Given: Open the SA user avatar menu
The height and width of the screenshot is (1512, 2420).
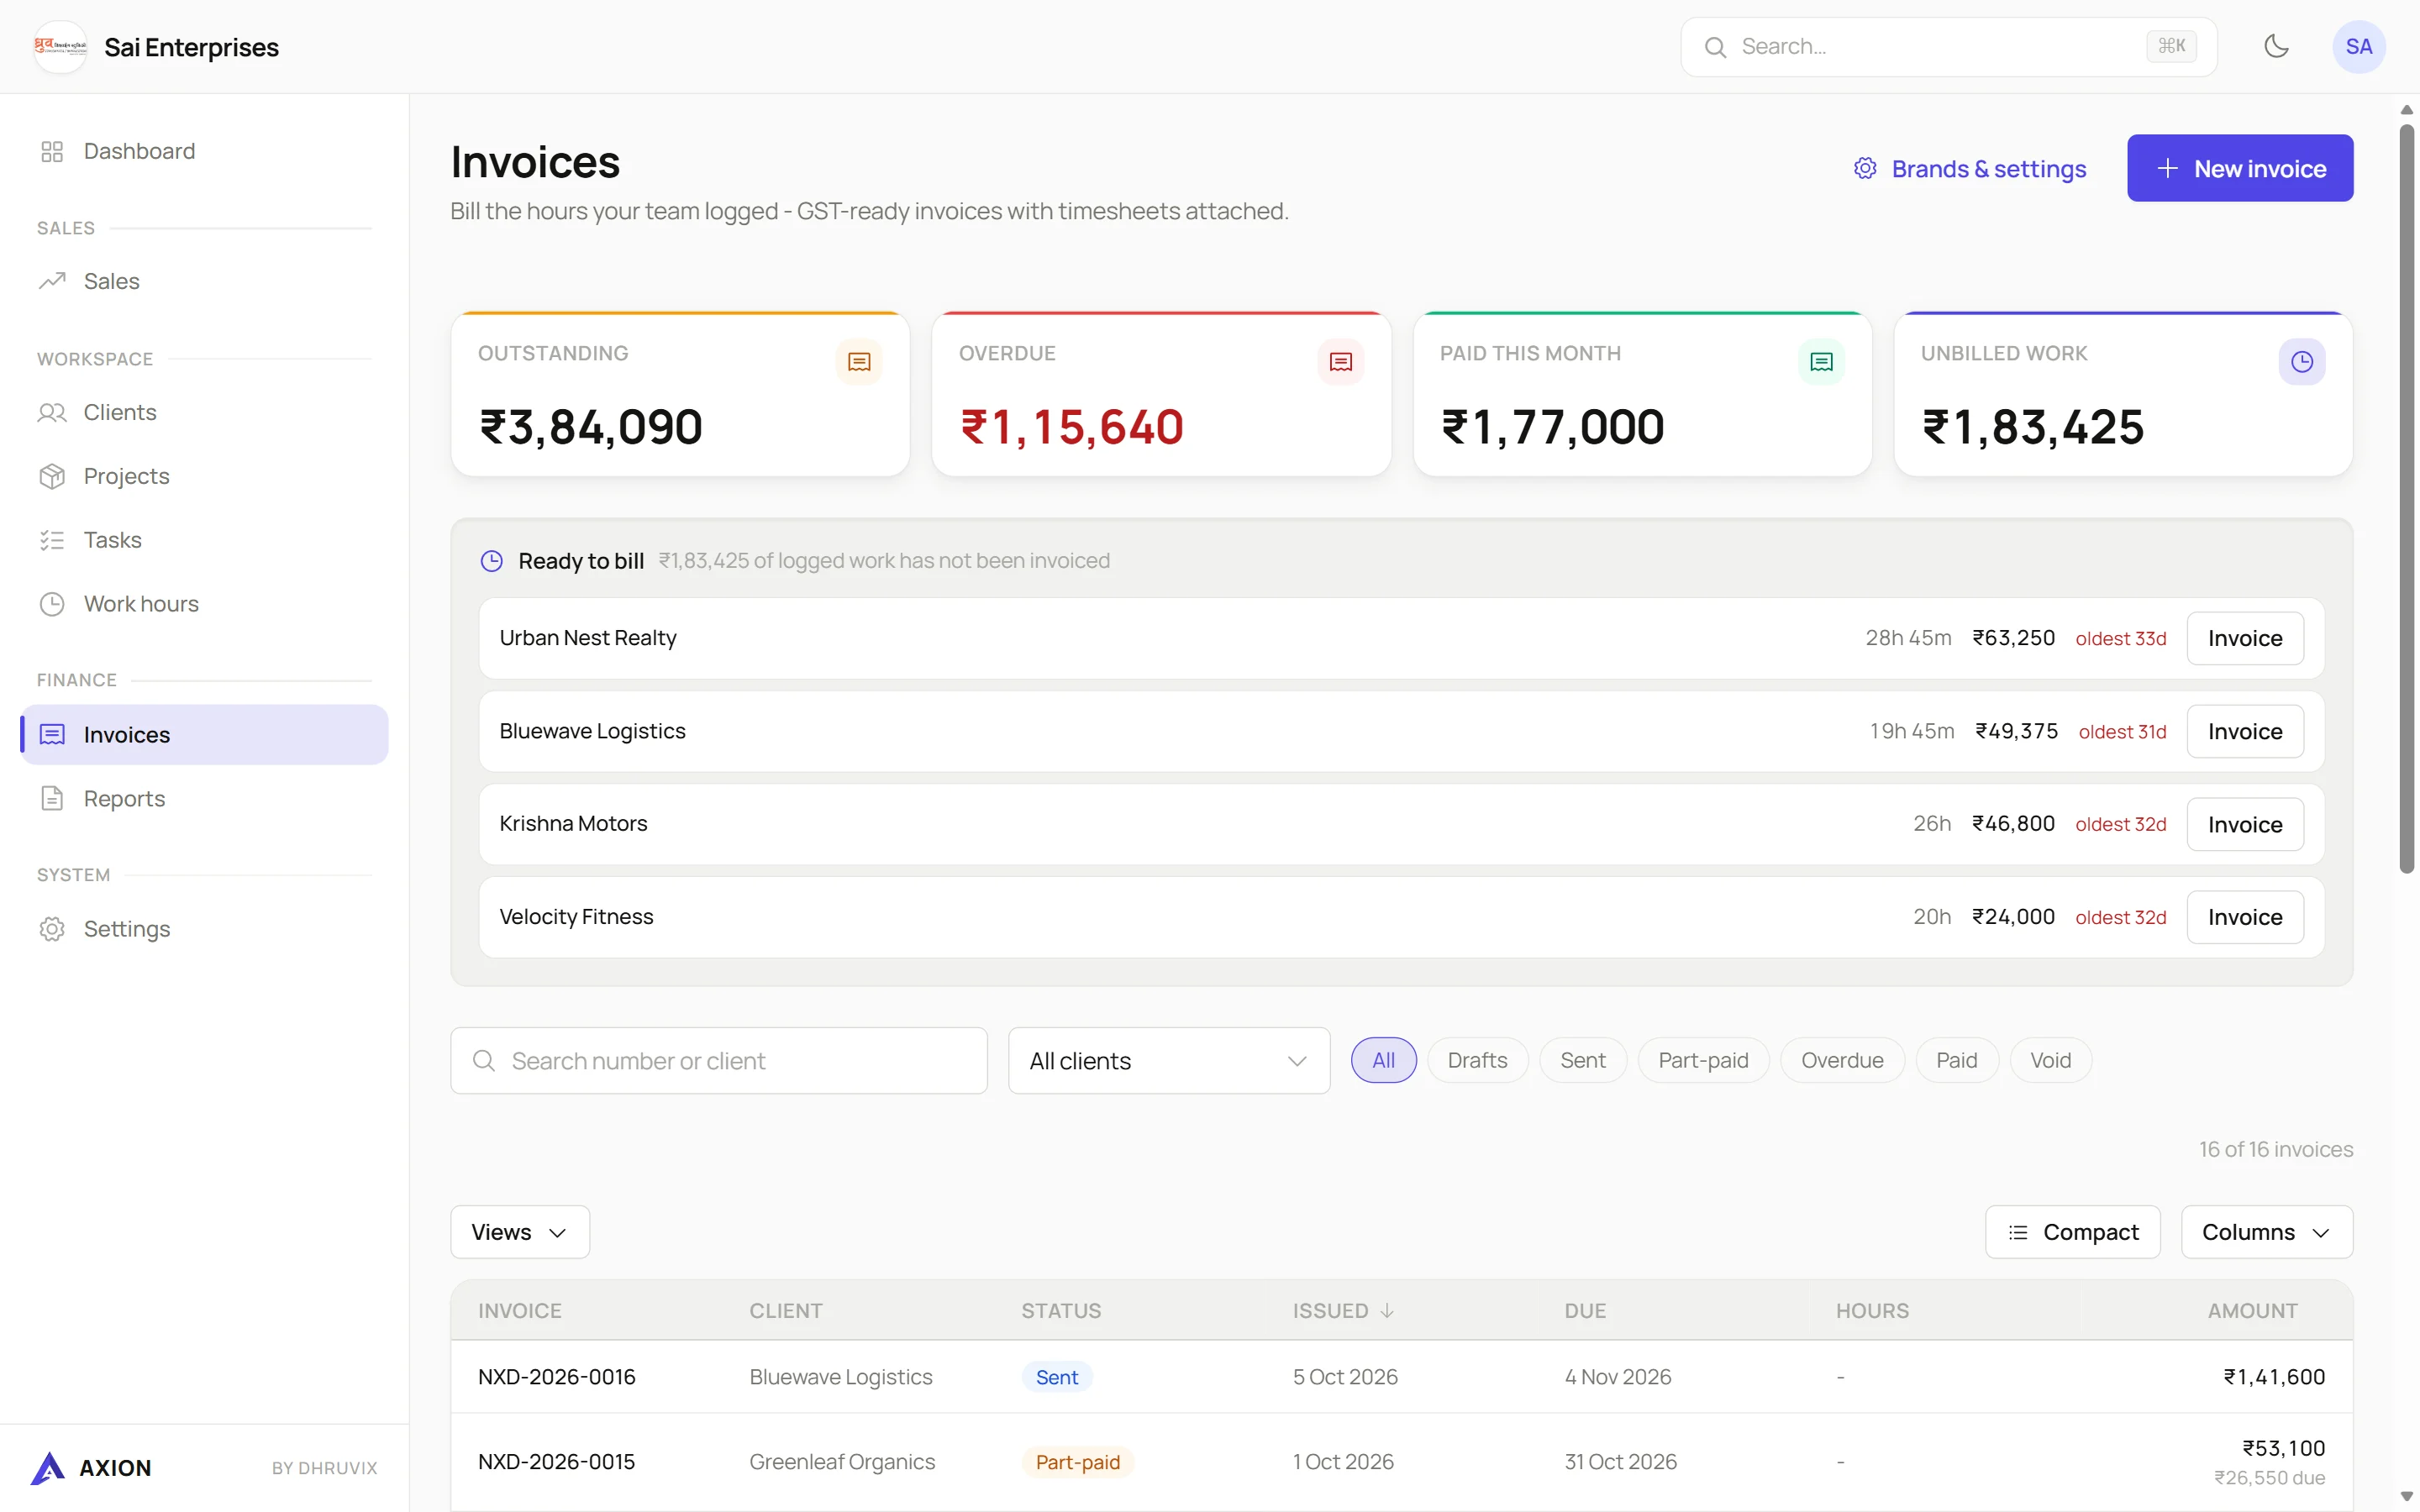Looking at the screenshot, I should click(x=2358, y=46).
